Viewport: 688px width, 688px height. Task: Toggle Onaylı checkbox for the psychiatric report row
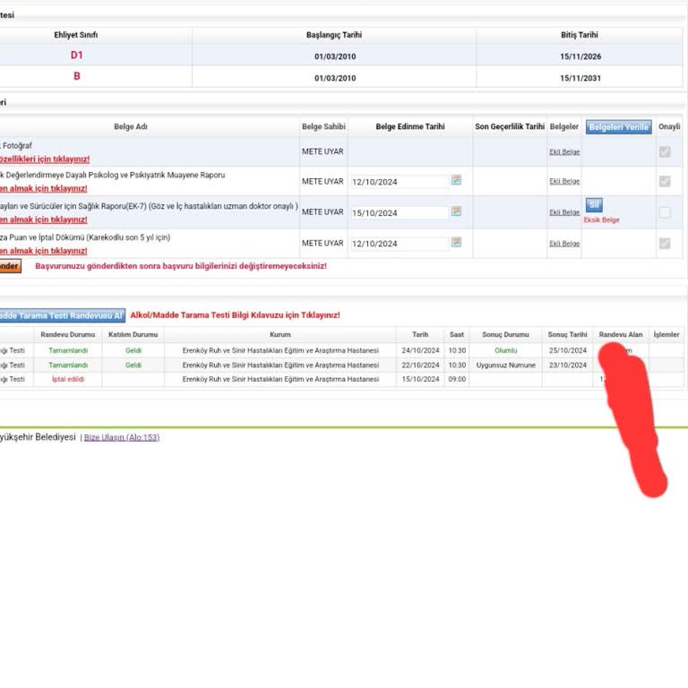click(664, 181)
